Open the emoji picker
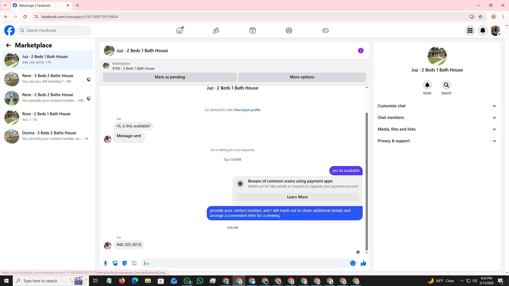509x286 pixels. click(353, 263)
